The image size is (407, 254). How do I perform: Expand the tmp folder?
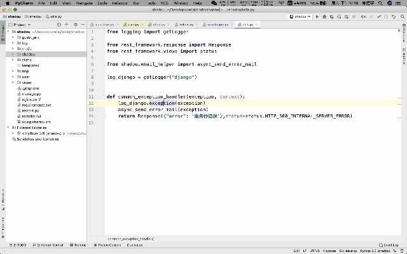[x=13, y=71]
